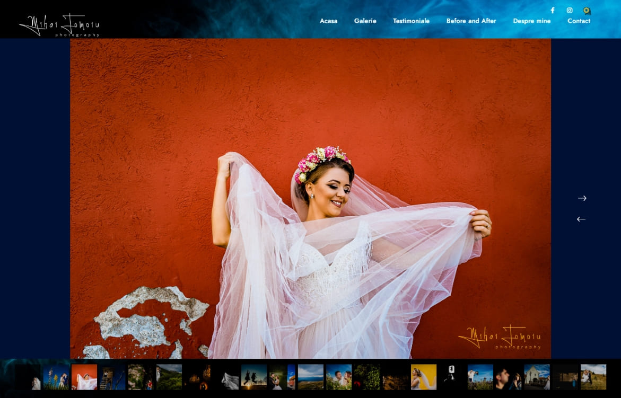Open the Facebook page icon
The image size is (621, 398).
click(x=552, y=11)
